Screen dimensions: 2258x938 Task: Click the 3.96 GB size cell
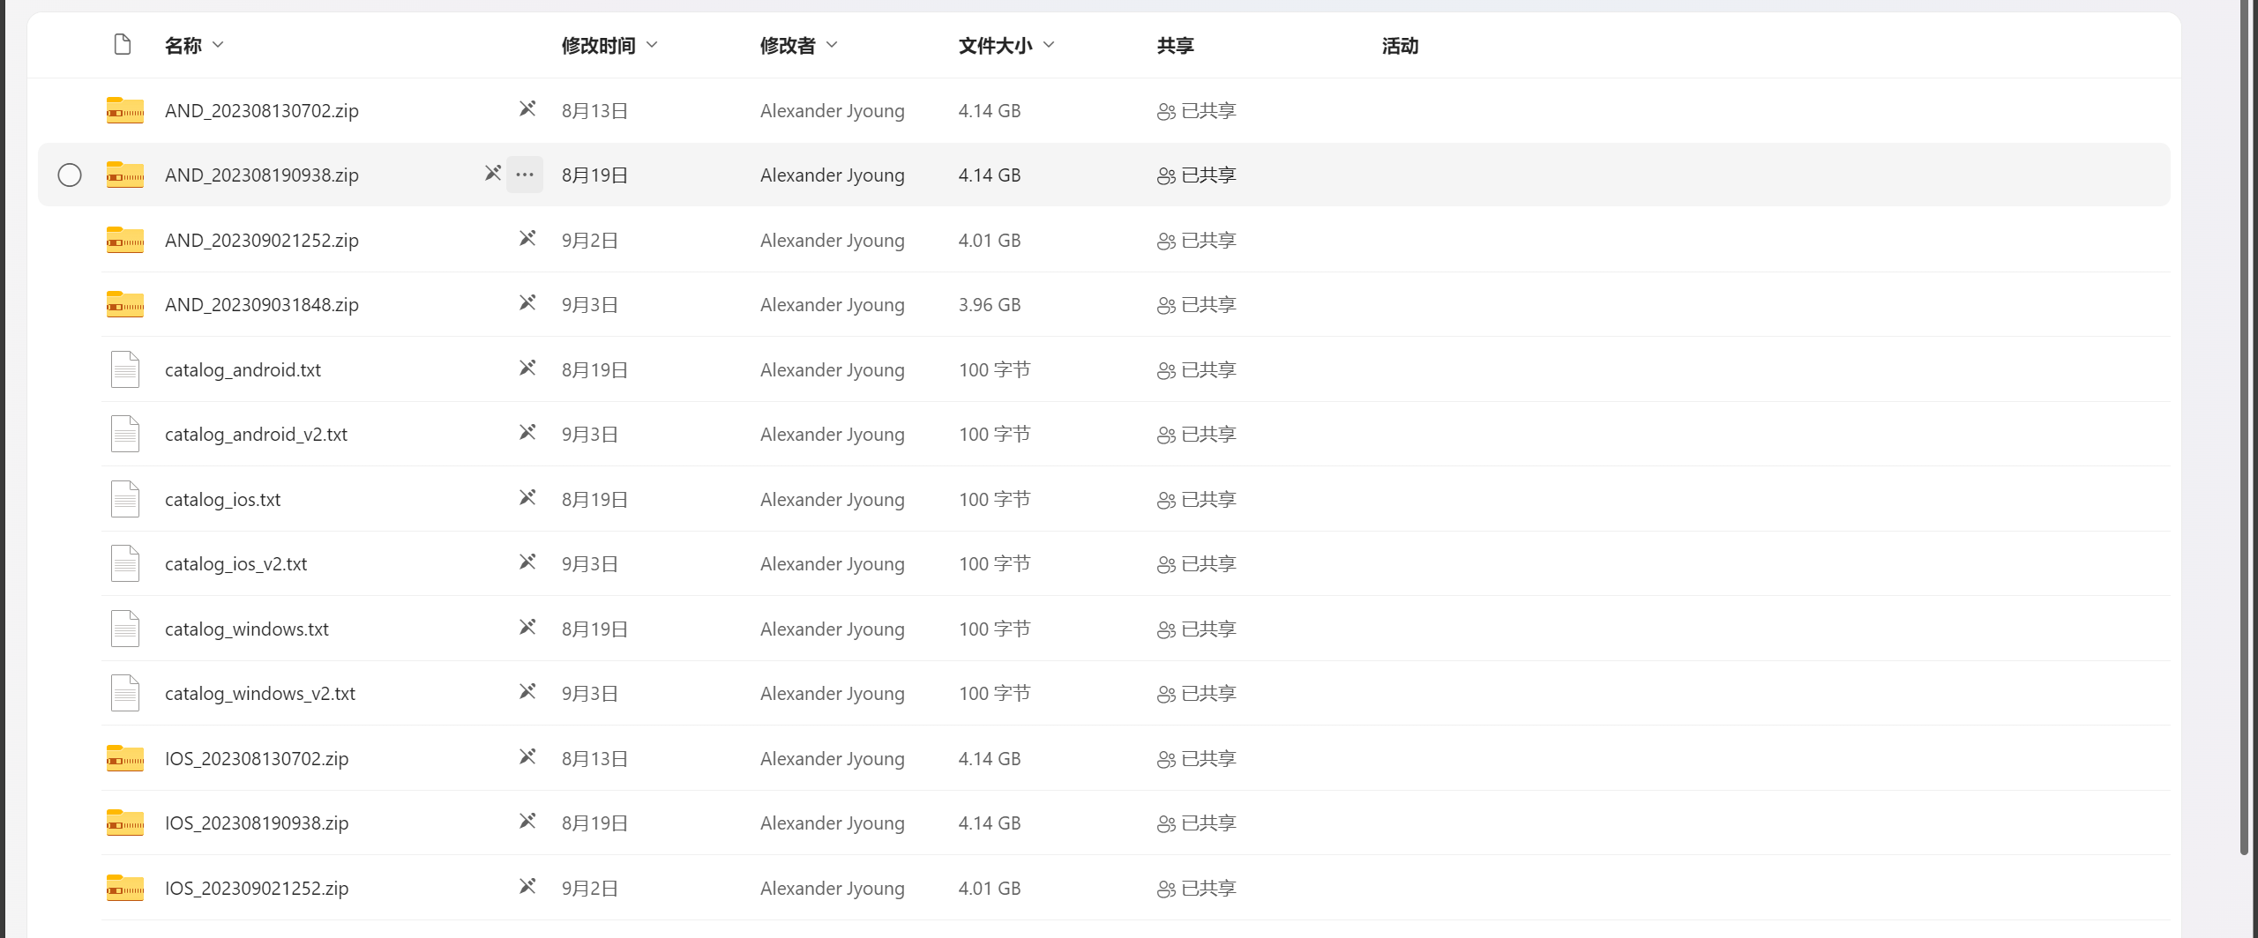[x=990, y=305]
